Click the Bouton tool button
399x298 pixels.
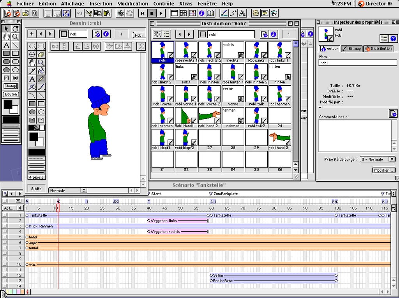[x=11, y=94]
